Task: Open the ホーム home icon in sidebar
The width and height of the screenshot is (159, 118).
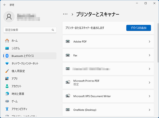Action: click(7, 41)
